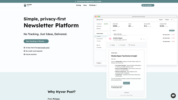
Task: Click the Subscribers count 1346
Action: point(115,26)
